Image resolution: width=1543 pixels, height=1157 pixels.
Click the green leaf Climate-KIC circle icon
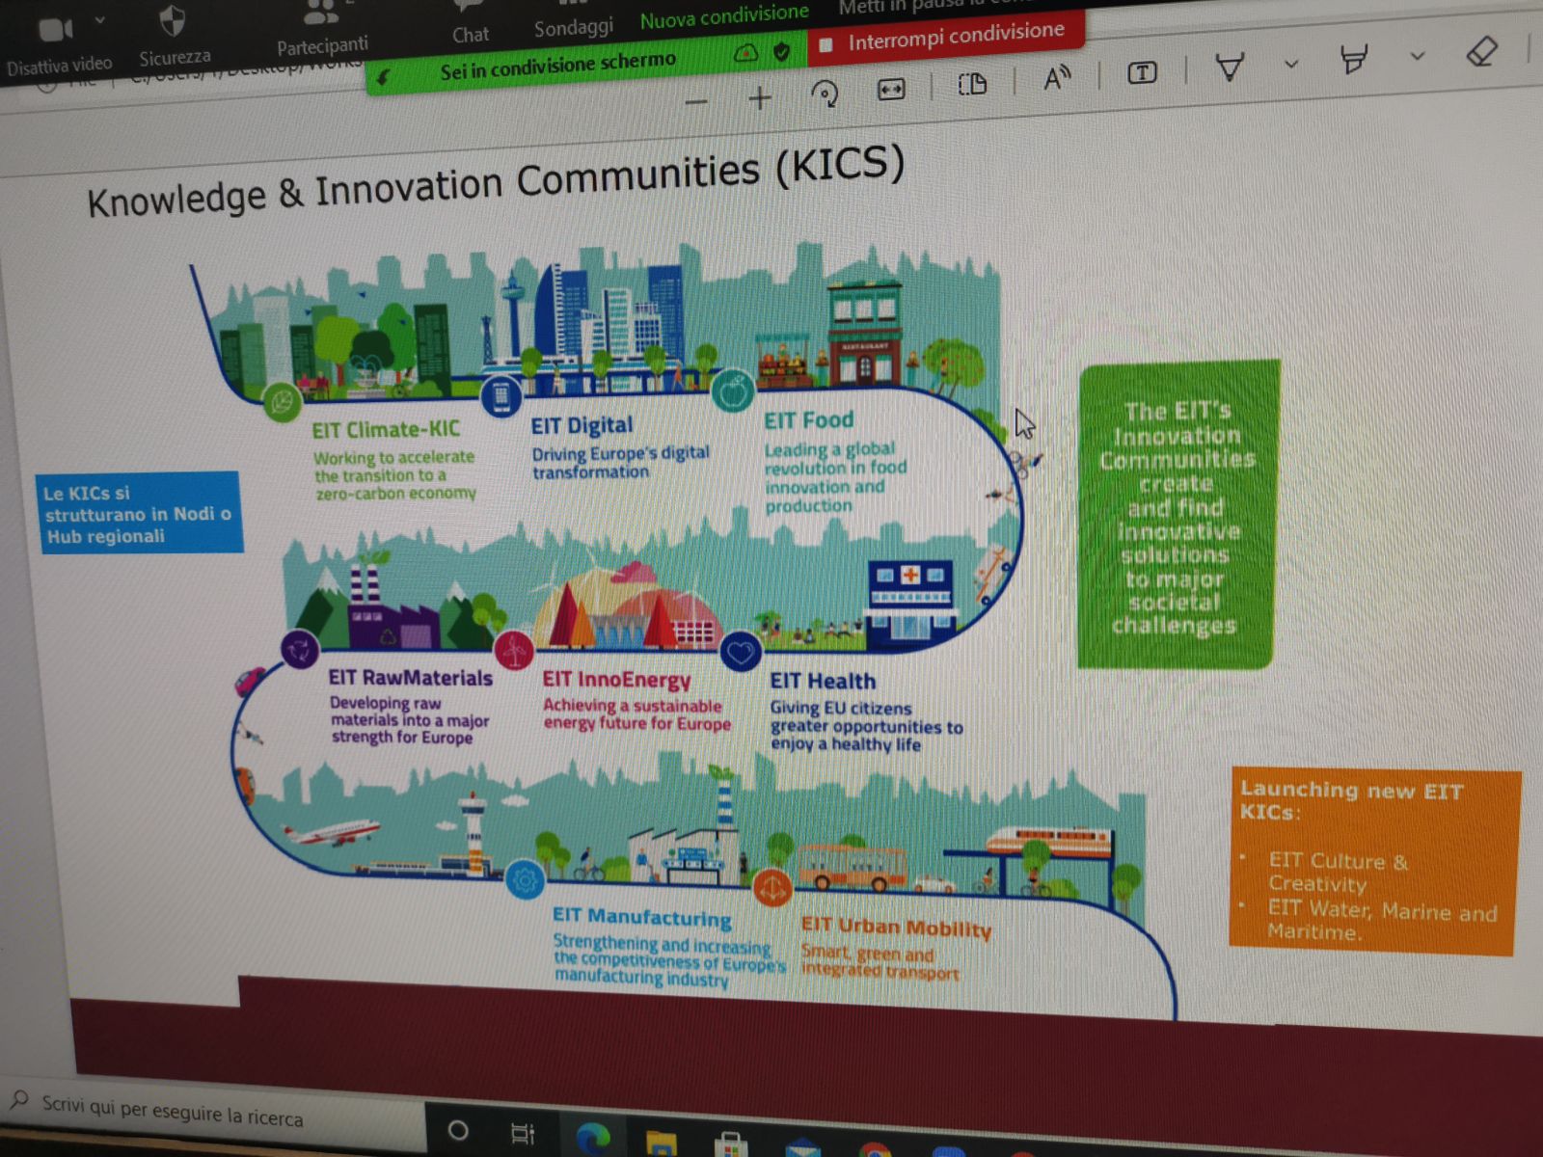coord(282,401)
